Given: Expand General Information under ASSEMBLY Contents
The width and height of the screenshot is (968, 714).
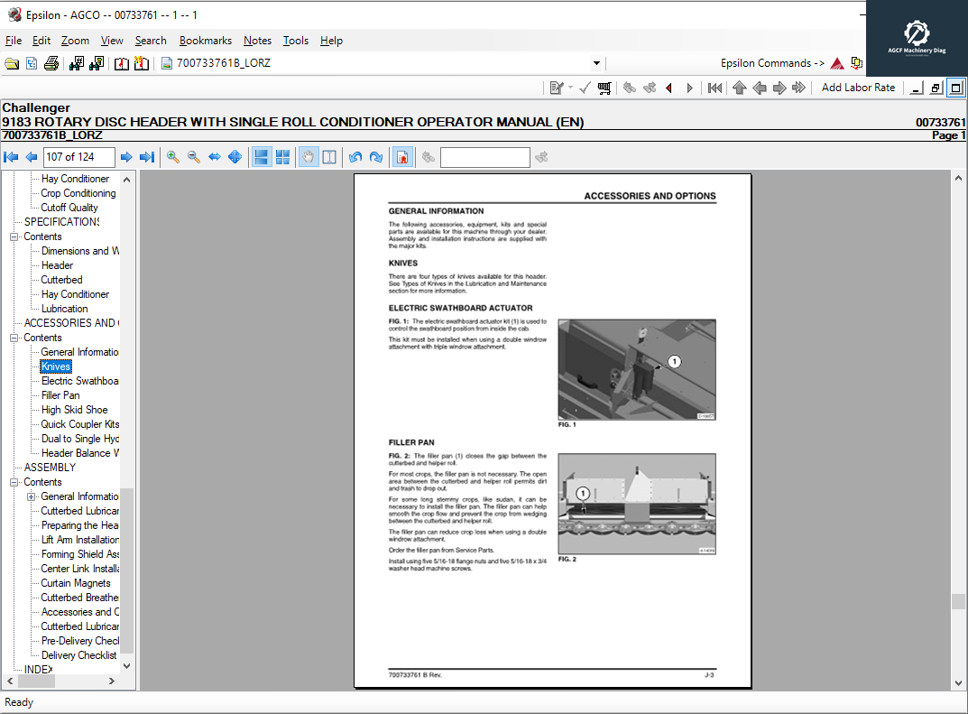Looking at the screenshot, I should (31, 496).
